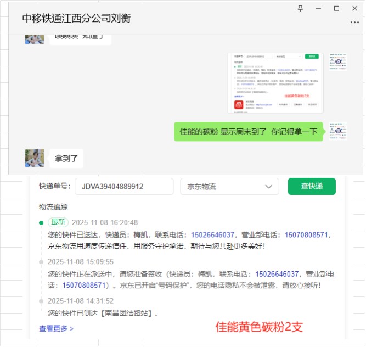Open the 查看更多 link
Viewport: 366px width, 347px height.
[x=56, y=329]
